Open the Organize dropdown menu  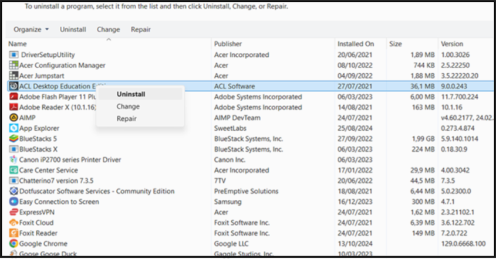point(31,29)
